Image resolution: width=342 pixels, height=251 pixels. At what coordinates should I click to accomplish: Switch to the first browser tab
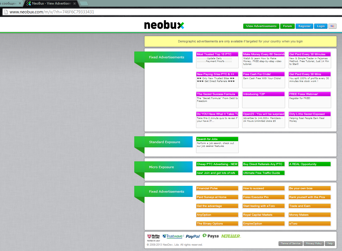pyautogui.click(x=11, y=3)
